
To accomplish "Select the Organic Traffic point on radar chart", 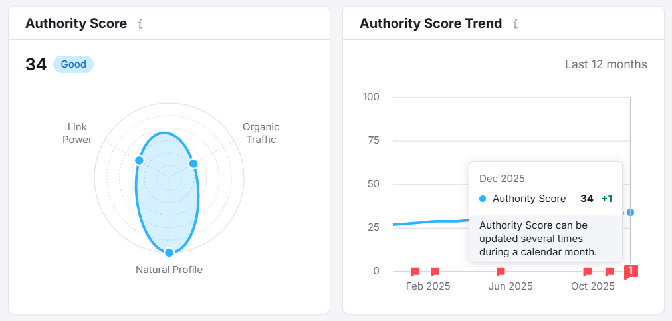I will pos(193,163).
